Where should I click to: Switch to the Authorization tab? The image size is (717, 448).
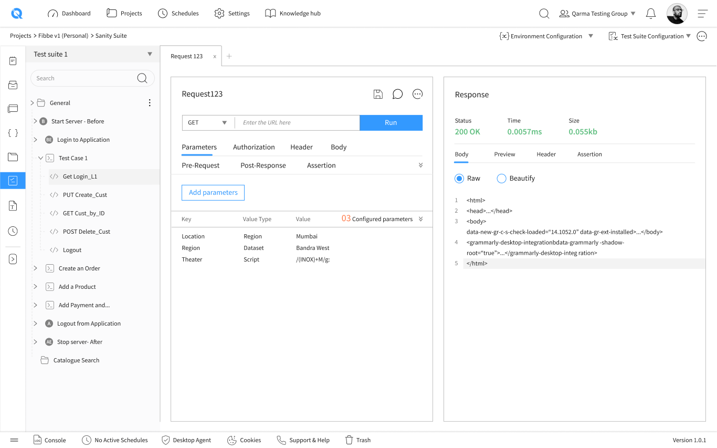(254, 147)
